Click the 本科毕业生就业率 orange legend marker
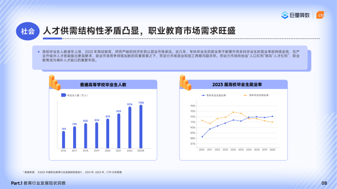This screenshot has height=189, width=337. pyautogui.click(x=245, y=95)
